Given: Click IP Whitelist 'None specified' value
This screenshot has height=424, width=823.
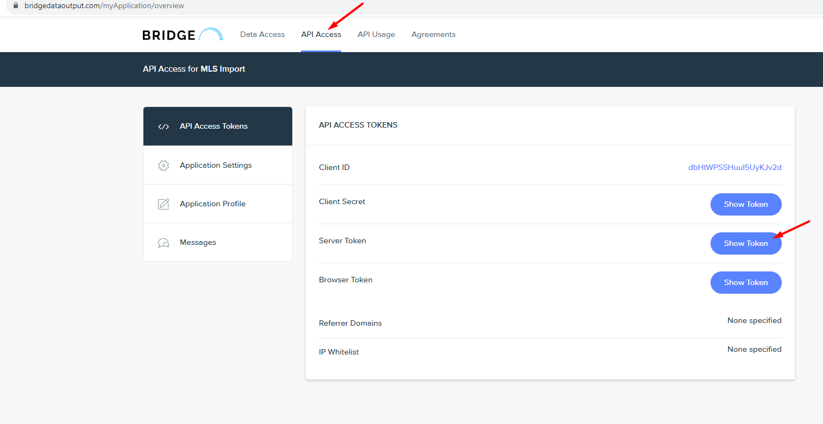Looking at the screenshot, I should tap(755, 349).
